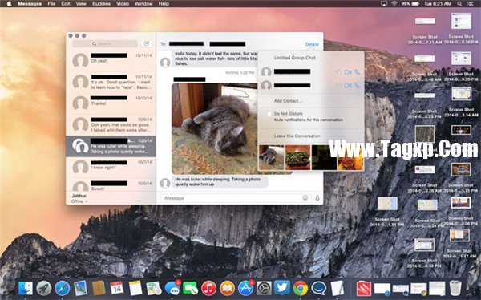Open the Buddies menu

pos(101,4)
